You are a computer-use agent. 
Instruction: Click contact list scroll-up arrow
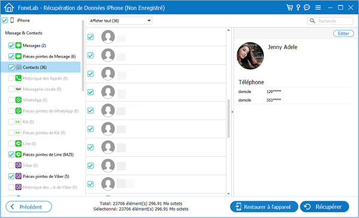tap(229, 30)
